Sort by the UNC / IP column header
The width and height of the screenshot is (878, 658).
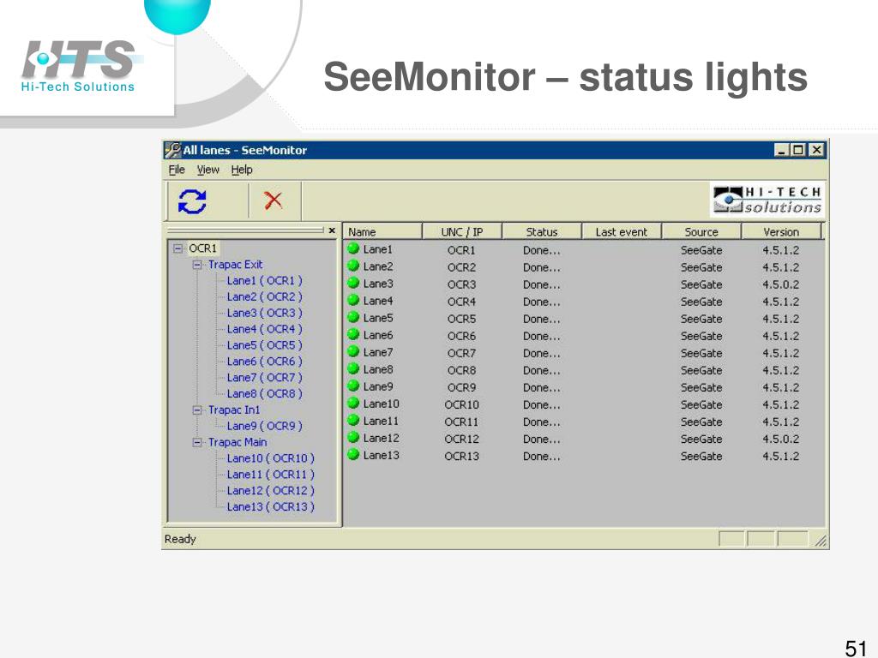(x=462, y=231)
